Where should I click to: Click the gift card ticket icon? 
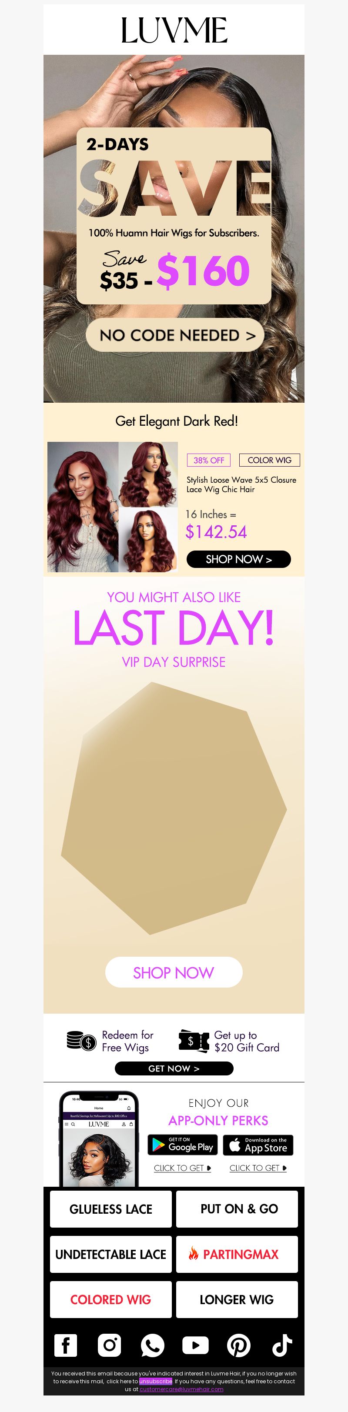(x=194, y=1040)
